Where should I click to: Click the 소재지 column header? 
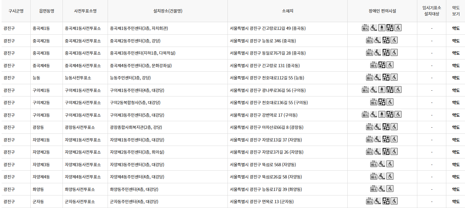pyautogui.click(x=287, y=11)
